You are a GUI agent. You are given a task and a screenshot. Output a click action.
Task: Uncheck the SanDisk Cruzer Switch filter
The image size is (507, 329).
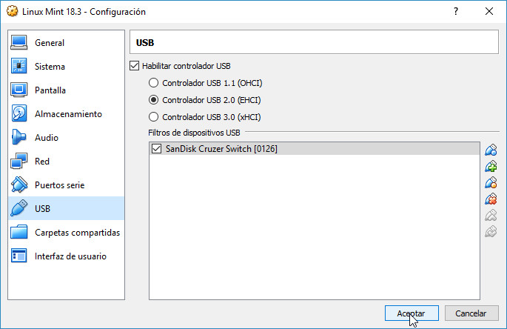click(156, 149)
